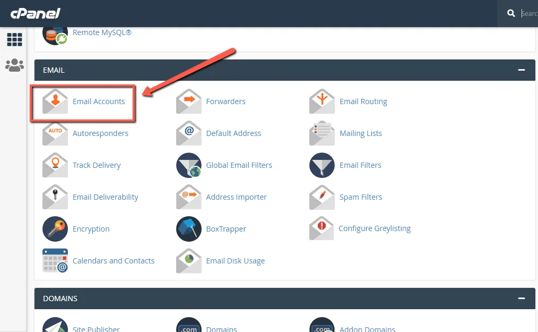Collapse the DOMAINS section
This screenshot has height=332, width=538.
(522, 299)
